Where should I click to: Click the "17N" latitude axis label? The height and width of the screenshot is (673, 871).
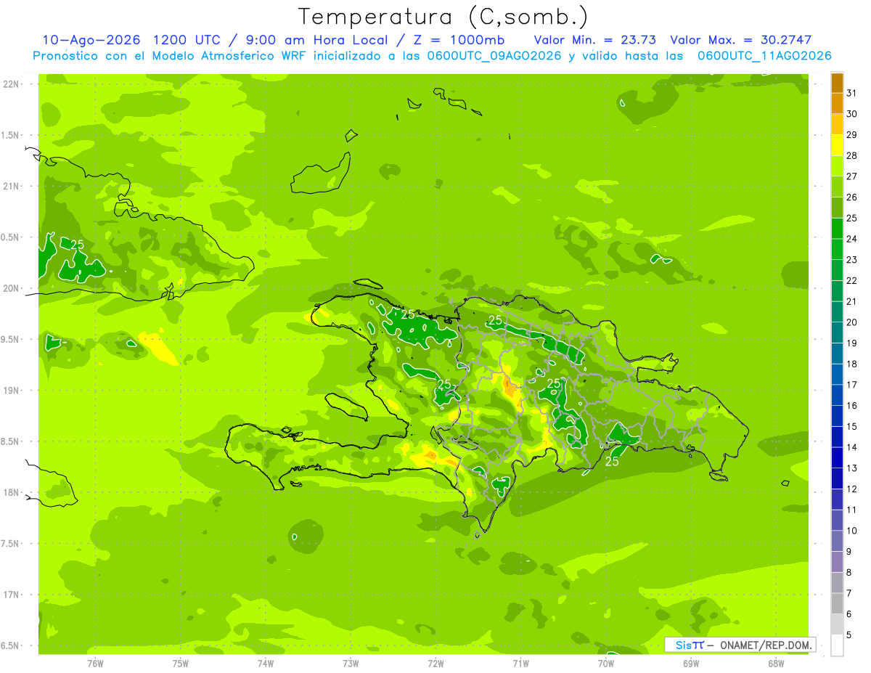tap(12, 595)
